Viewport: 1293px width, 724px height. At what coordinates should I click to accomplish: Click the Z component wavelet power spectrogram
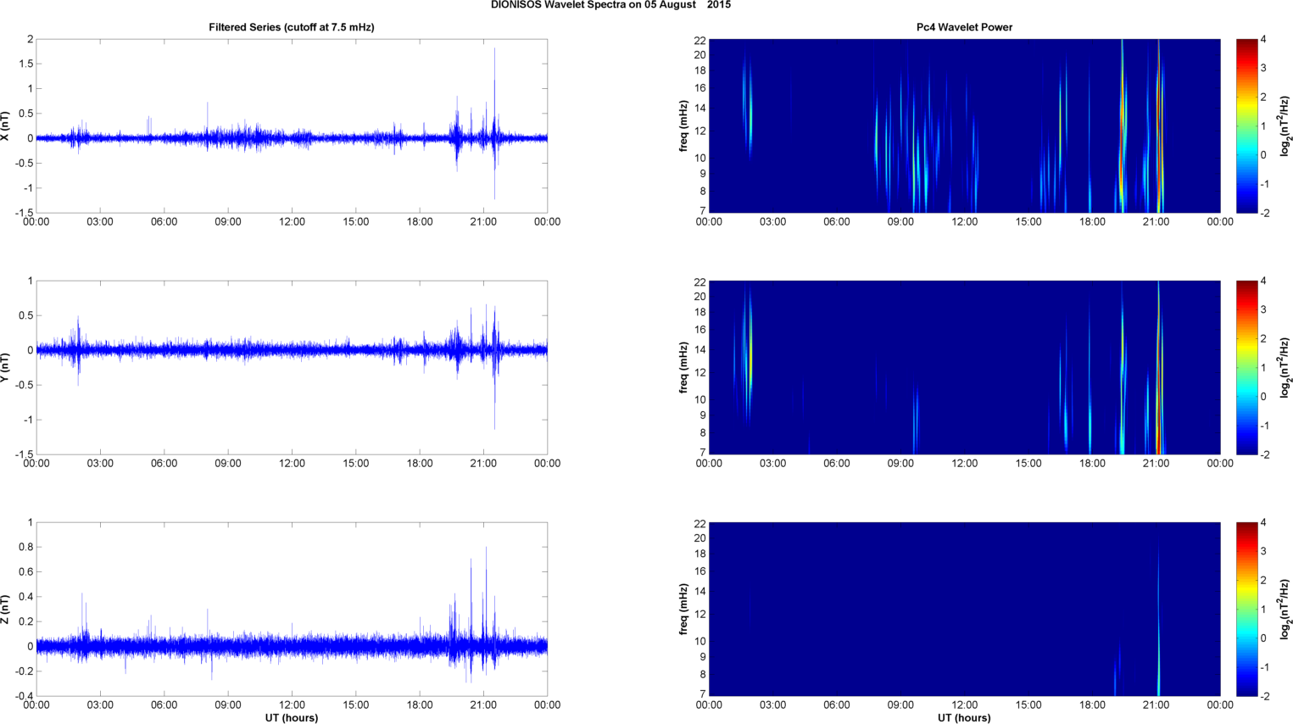point(964,610)
